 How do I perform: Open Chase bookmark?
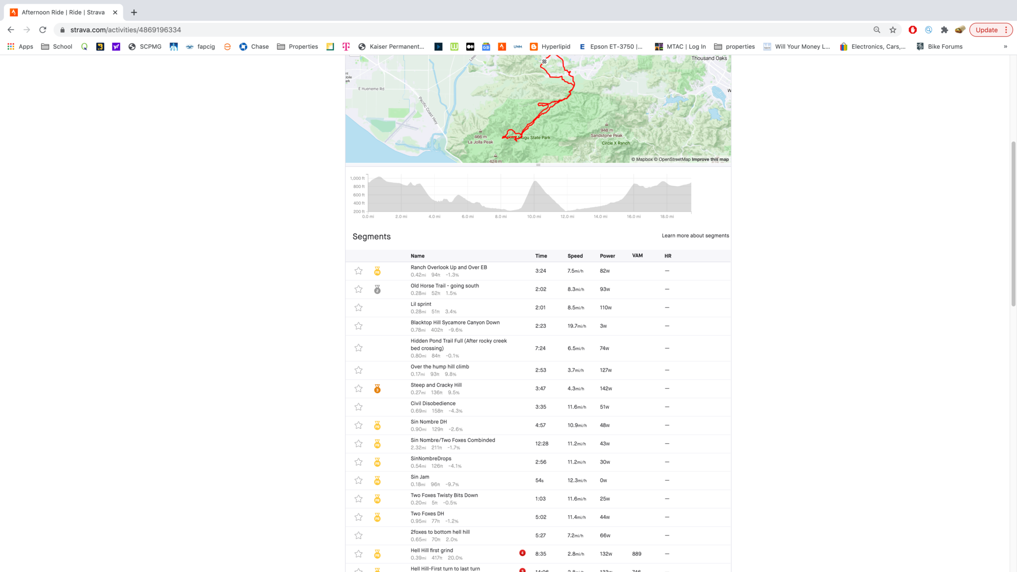pyautogui.click(x=253, y=46)
